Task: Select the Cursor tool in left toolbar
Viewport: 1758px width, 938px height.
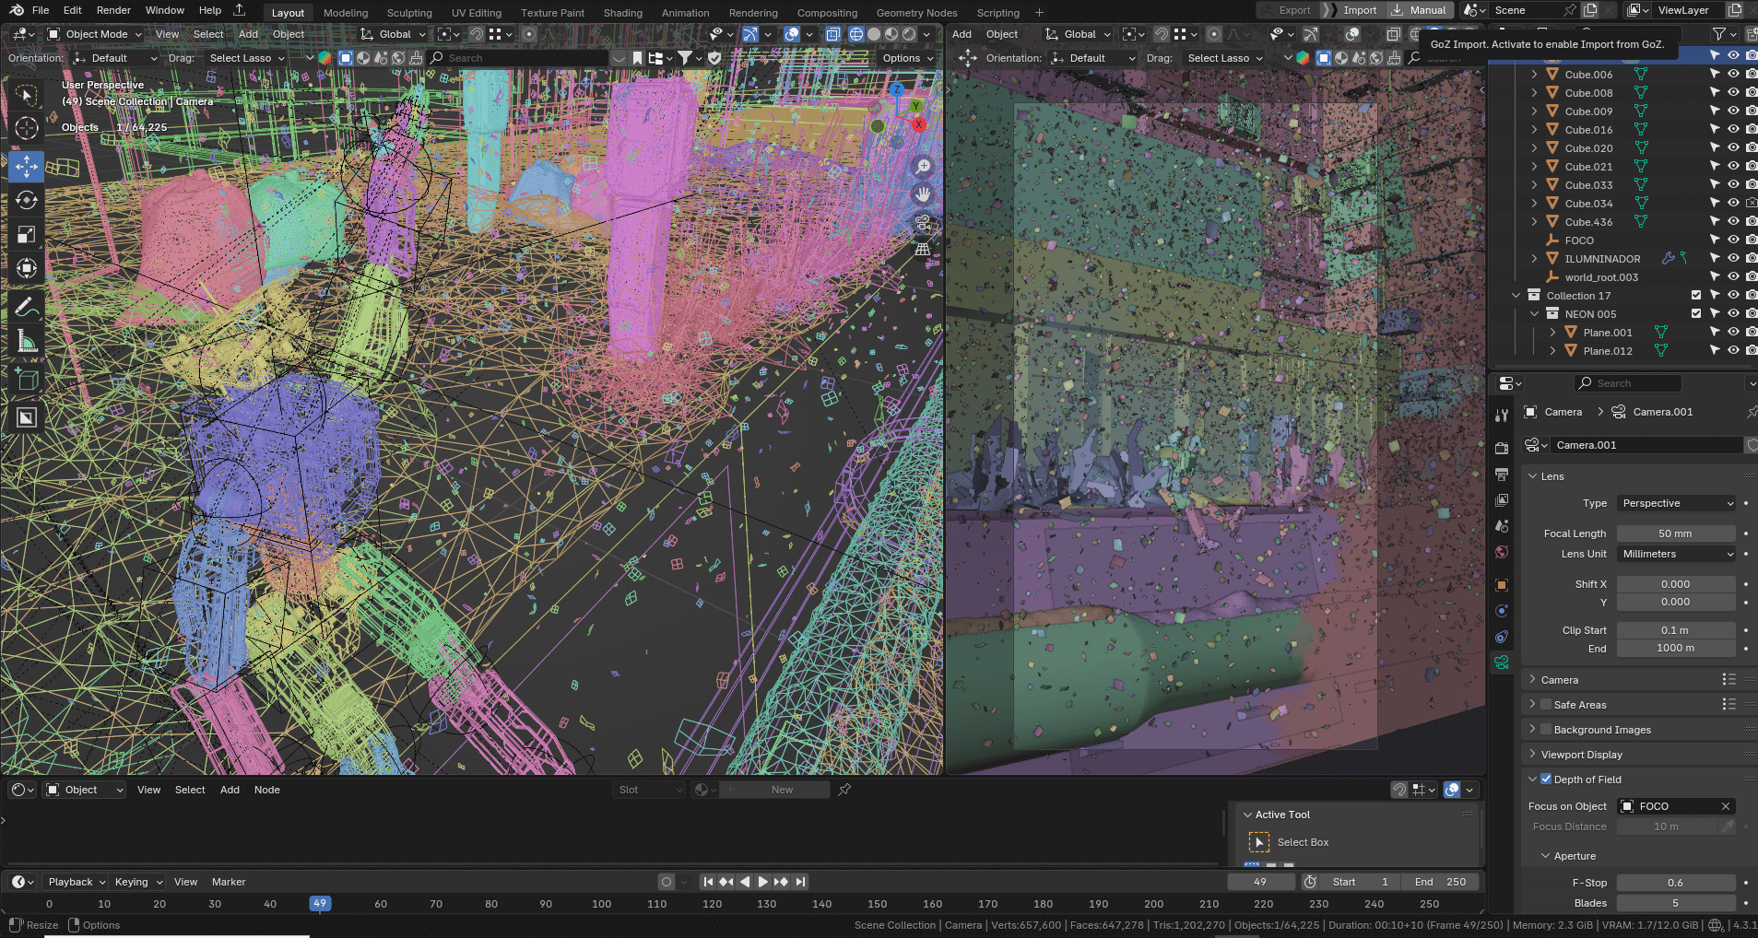Action: click(26, 128)
